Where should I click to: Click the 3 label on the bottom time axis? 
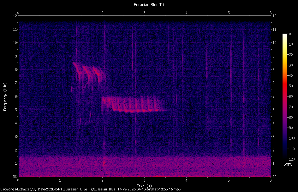144,181
